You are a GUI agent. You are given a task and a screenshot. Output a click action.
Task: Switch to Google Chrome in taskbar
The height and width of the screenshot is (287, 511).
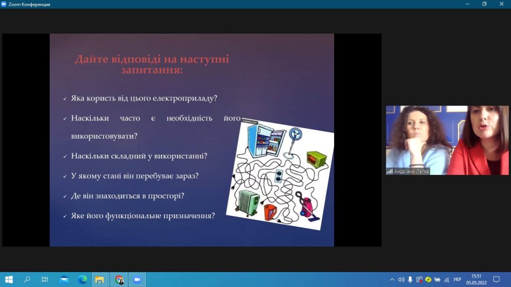point(119,279)
